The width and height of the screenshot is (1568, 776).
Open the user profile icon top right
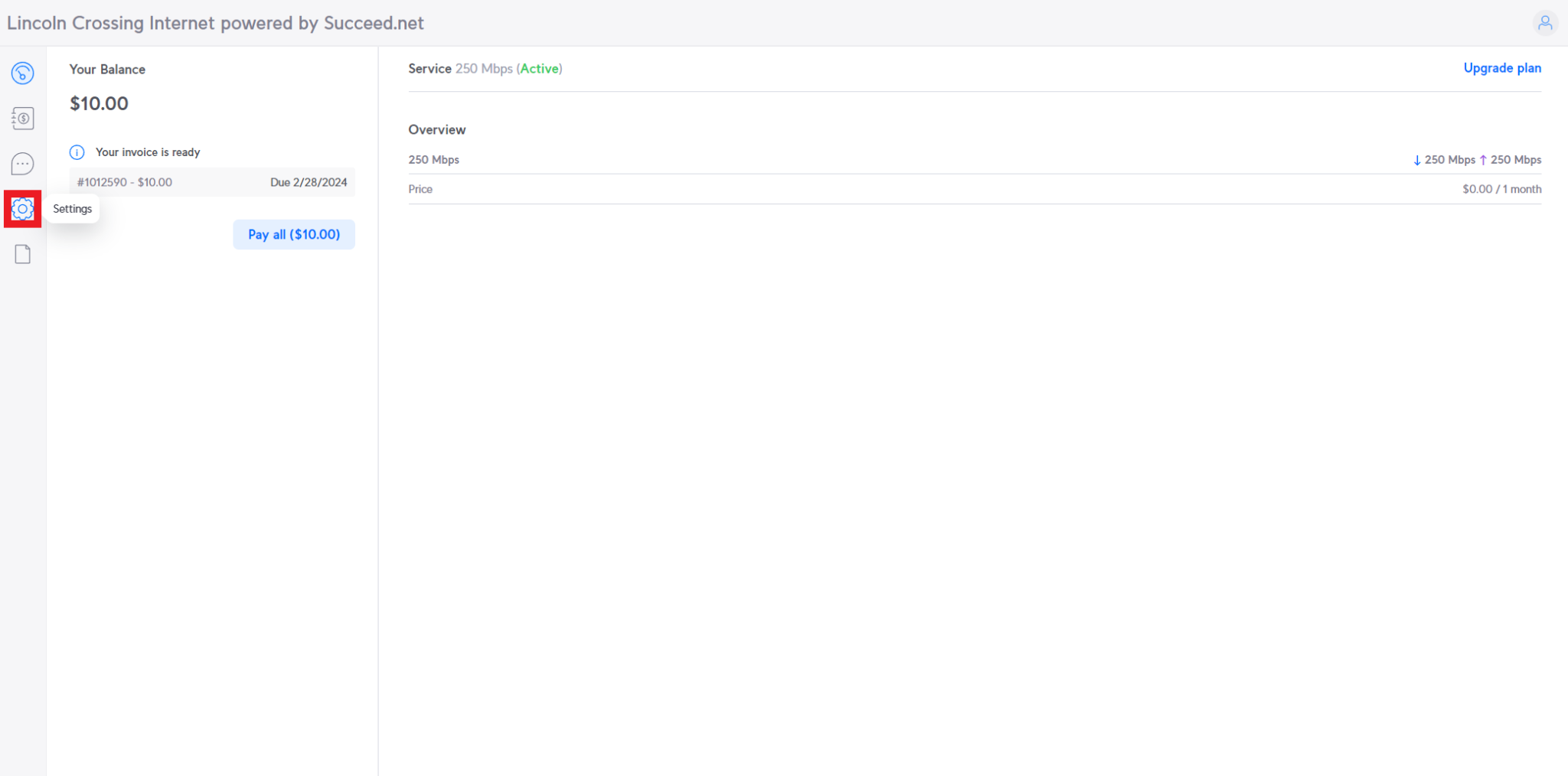pos(1545,23)
